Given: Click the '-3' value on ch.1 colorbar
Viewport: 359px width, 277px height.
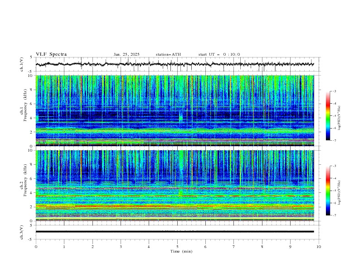Looking at the screenshot, I should point(334,91).
